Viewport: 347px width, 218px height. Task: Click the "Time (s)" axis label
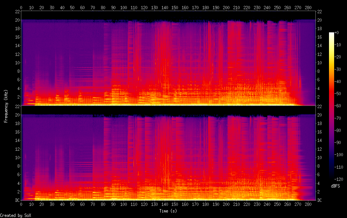[x=168, y=211]
